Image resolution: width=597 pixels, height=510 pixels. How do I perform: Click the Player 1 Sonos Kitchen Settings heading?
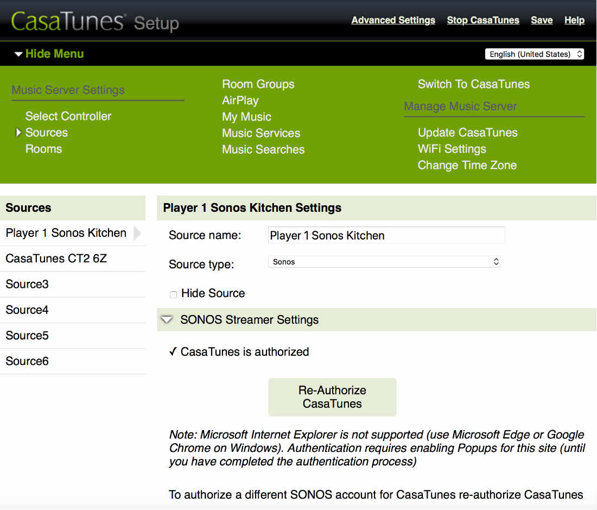tap(252, 208)
